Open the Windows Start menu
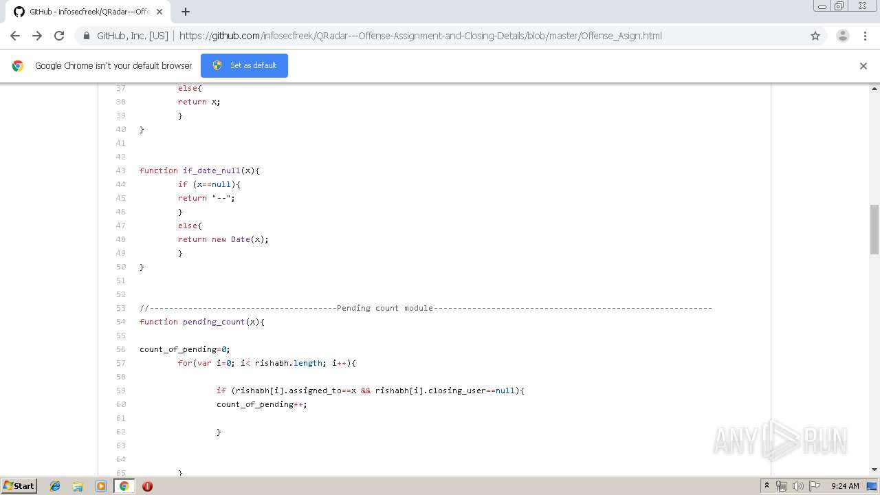 click(x=19, y=485)
